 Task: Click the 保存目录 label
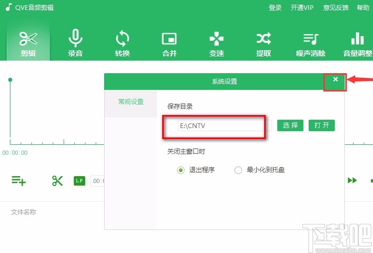(x=180, y=107)
